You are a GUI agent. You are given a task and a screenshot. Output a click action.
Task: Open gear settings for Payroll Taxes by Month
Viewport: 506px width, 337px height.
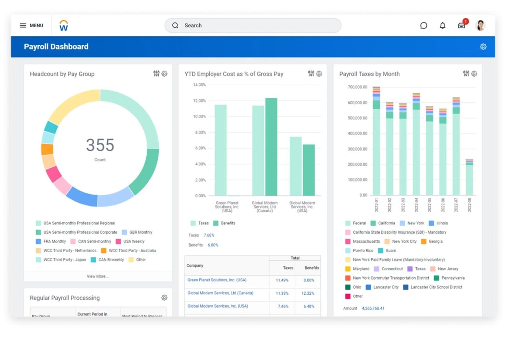474,74
